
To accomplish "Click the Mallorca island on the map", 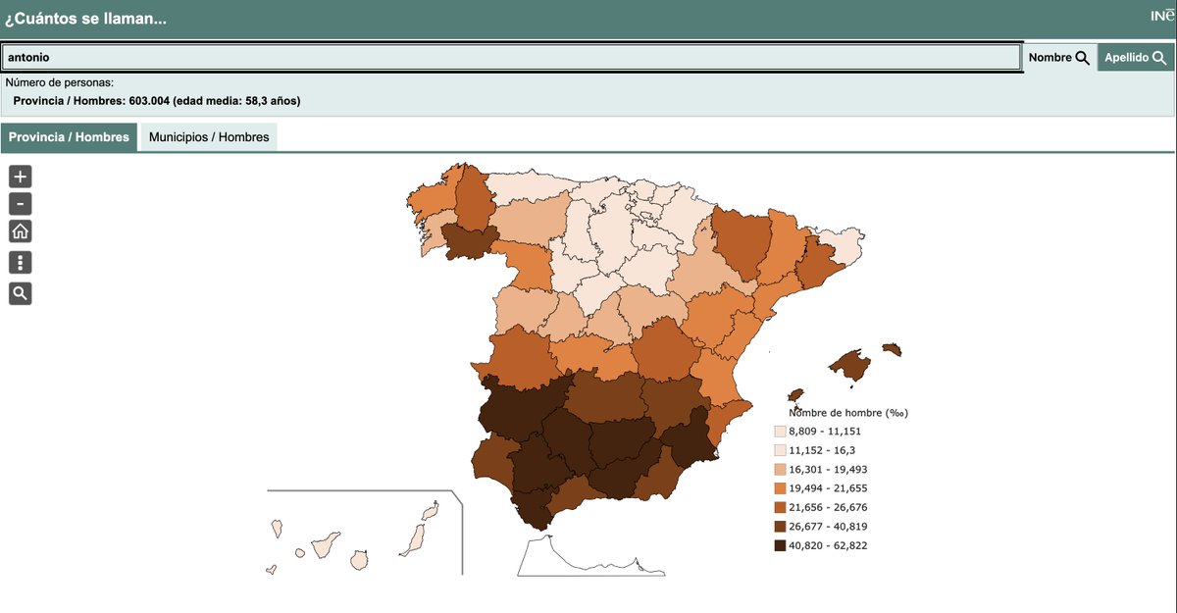I will point(850,365).
